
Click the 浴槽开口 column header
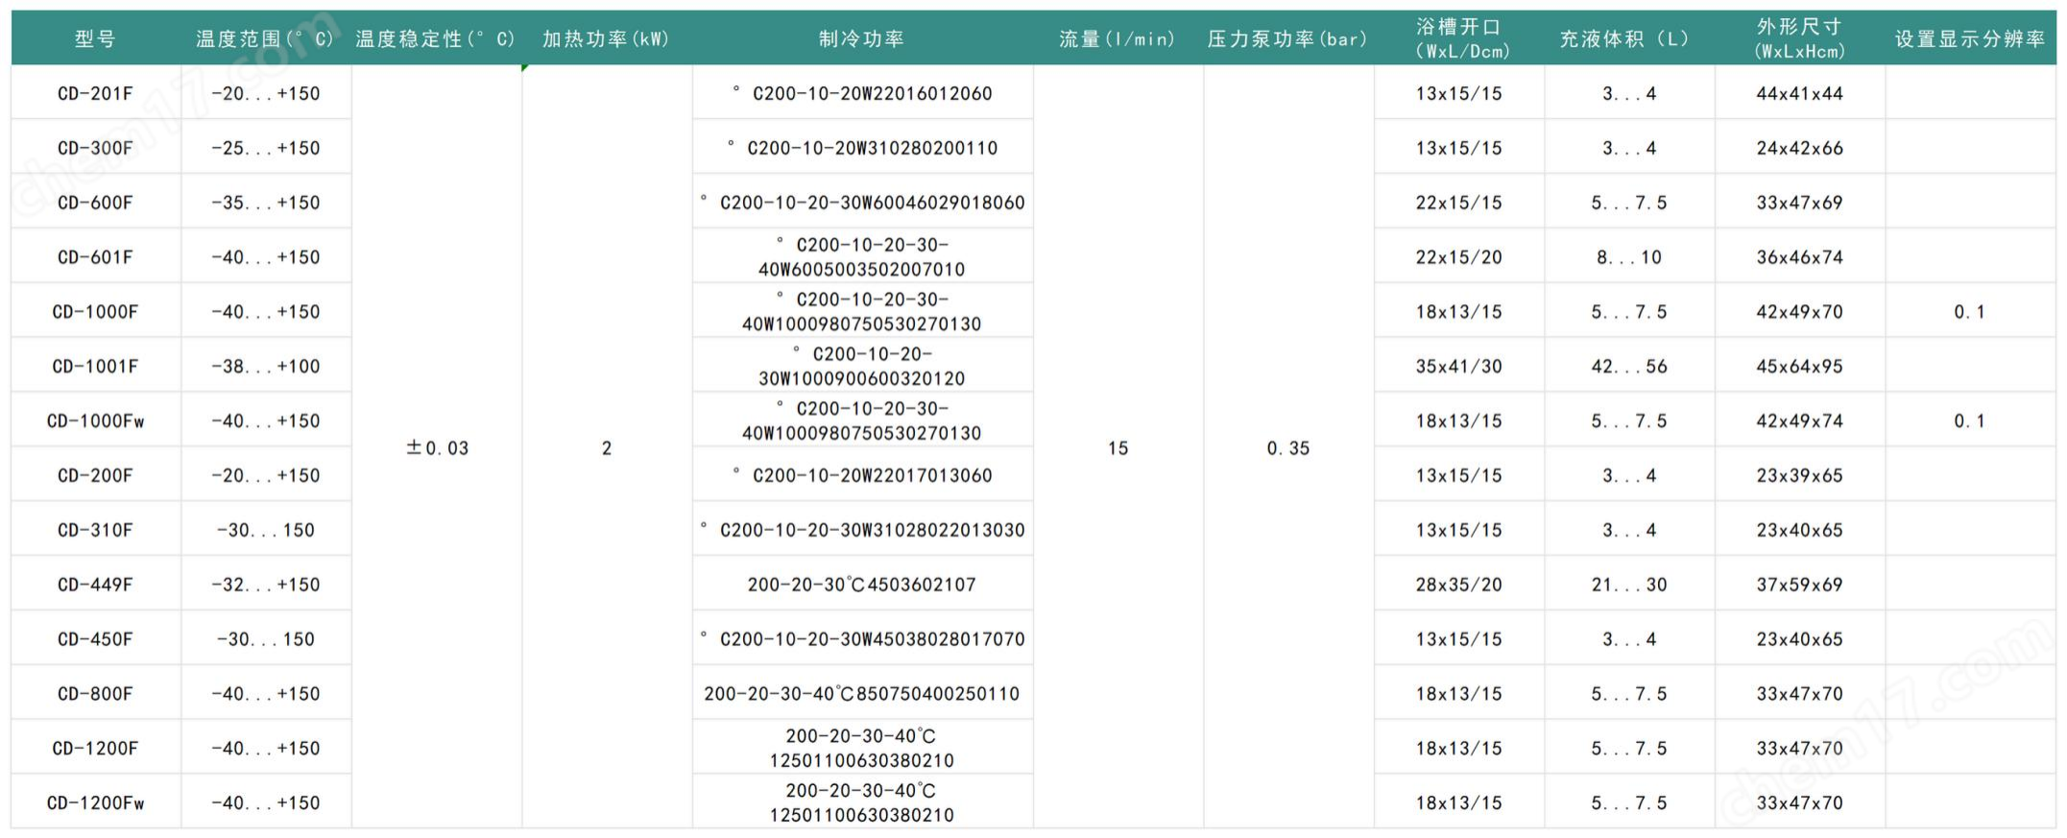tap(1458, 39)
